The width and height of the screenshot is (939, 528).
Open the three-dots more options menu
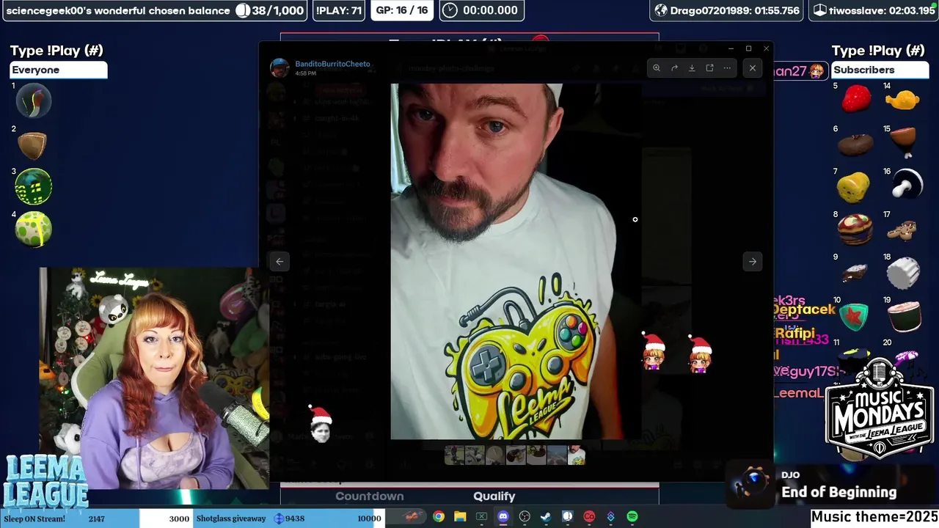click(727, 68)
